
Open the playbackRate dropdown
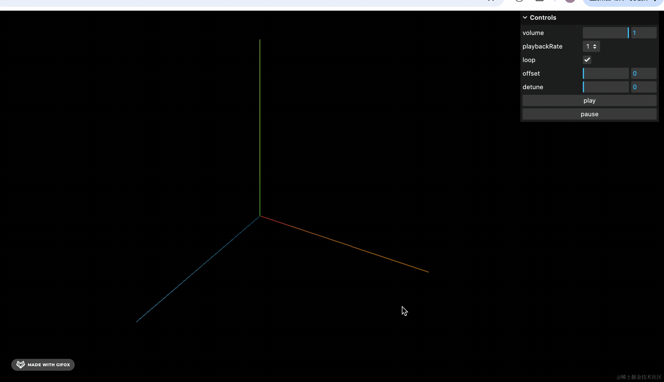pos(591,46)
